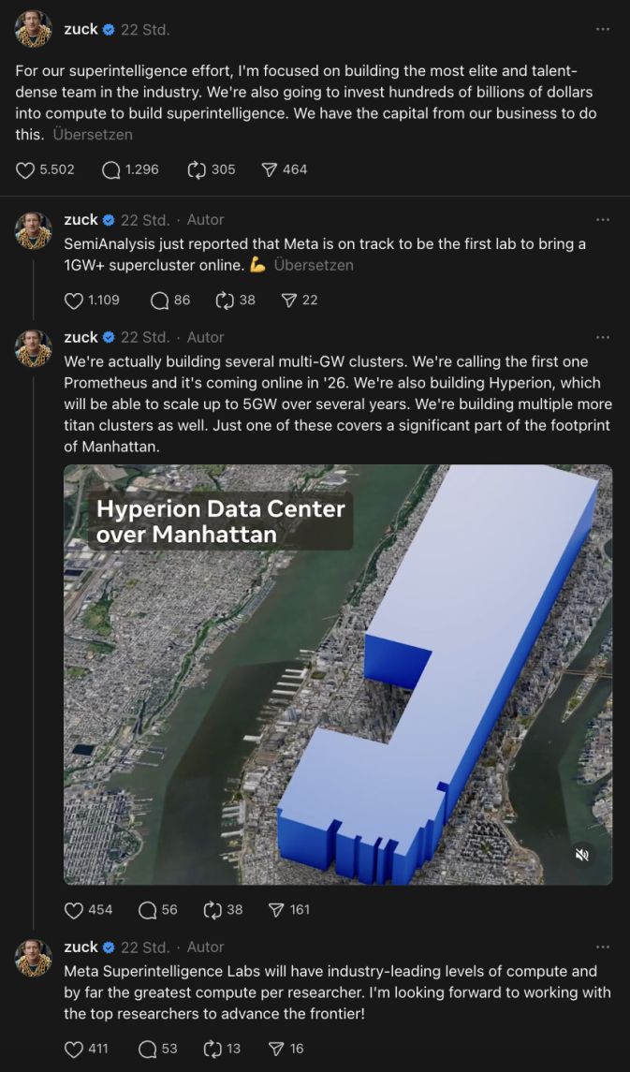Screen dimensions: 630x1072
Task: Unmute the Hyperion Data Center video
Action: 581,855
